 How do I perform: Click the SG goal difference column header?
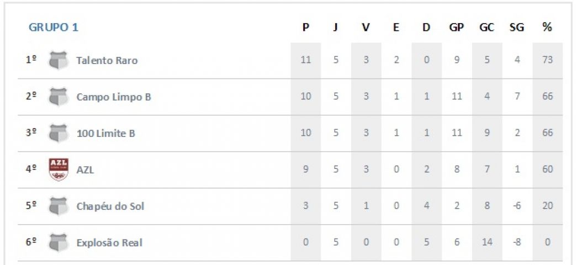coord(517,28)
